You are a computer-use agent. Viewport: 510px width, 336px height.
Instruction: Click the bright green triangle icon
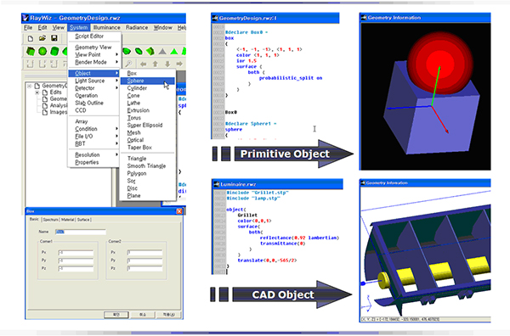click(174, 51)
